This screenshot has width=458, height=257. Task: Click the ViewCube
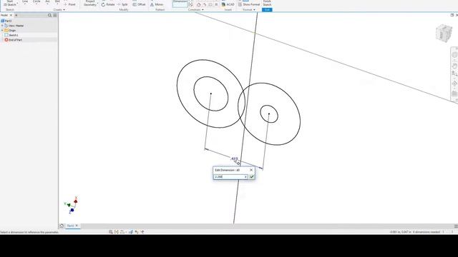(444, 33)
